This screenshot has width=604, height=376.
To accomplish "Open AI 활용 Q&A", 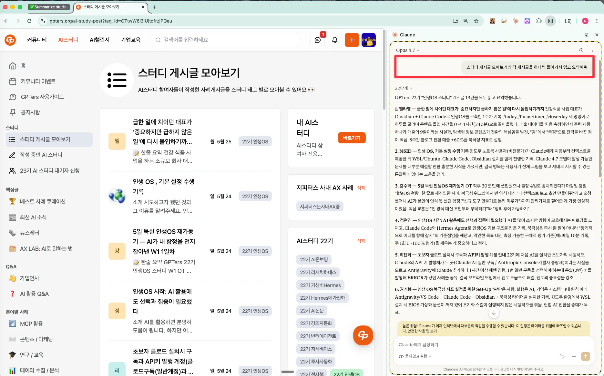I will [49, 294].
